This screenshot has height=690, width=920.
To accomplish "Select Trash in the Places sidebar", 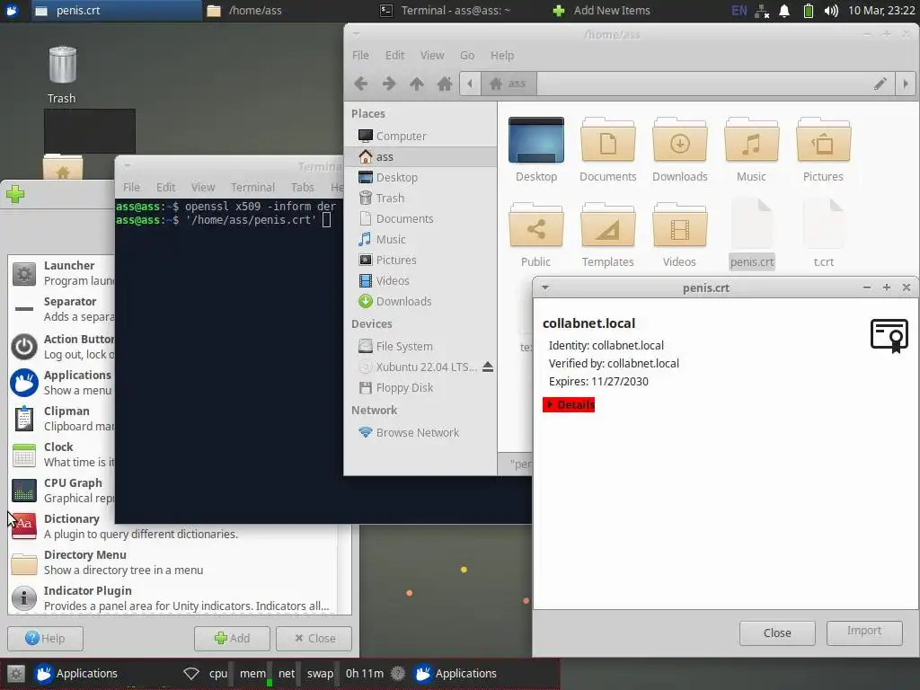I will coord(420,199).
